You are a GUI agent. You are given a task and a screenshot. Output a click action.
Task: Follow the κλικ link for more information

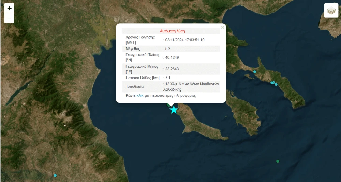click(x=140, y=96)
